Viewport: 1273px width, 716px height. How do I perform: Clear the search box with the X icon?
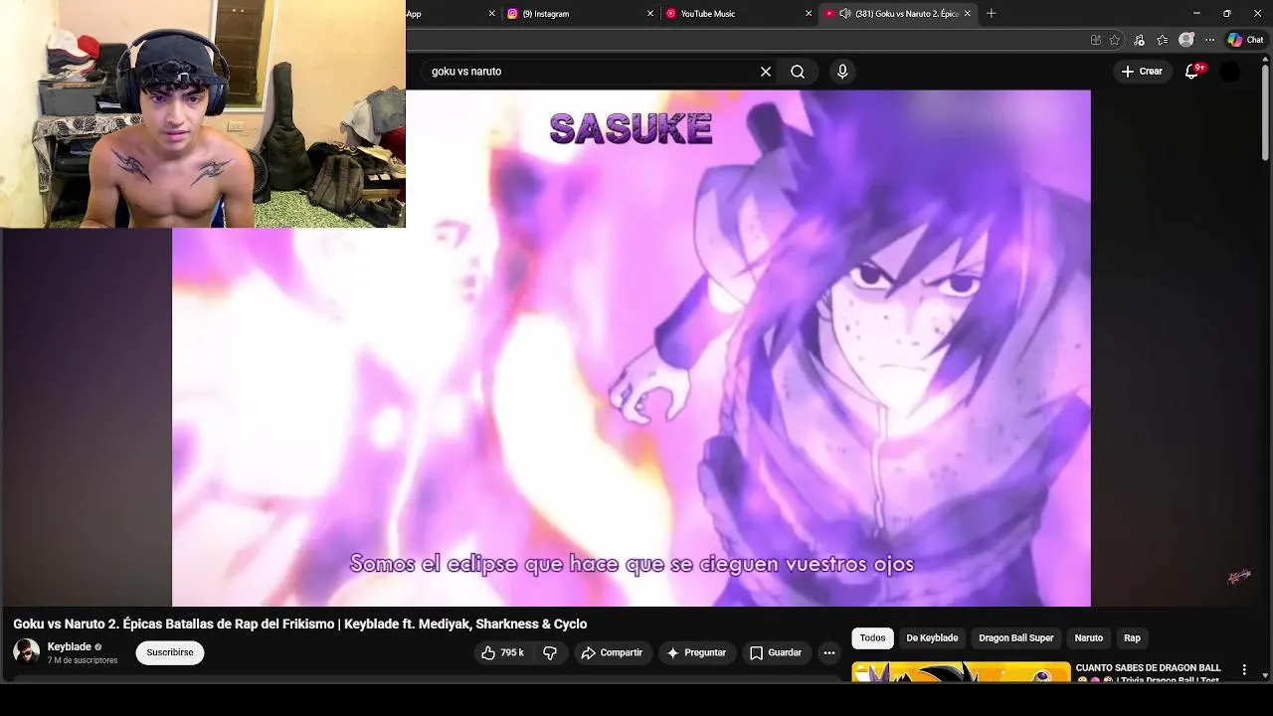[x=766, y=72]
